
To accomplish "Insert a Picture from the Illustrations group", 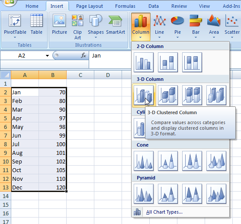I will [59, 24].
